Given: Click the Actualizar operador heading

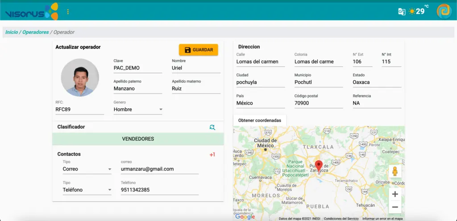Looking at the screenshot, I should point(78,47).
